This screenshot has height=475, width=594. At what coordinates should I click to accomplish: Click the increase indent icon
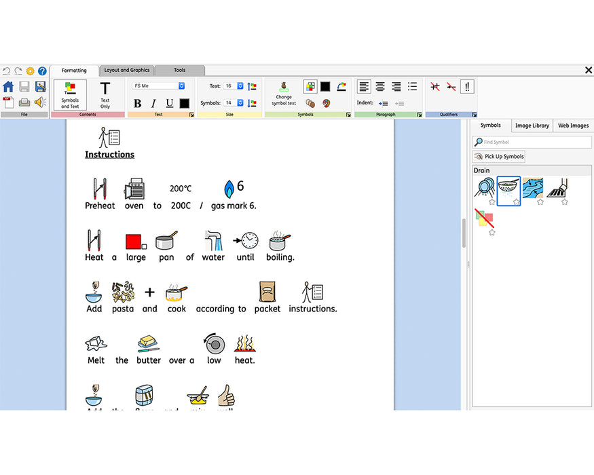pyautogui.click(x=384, y=103)
